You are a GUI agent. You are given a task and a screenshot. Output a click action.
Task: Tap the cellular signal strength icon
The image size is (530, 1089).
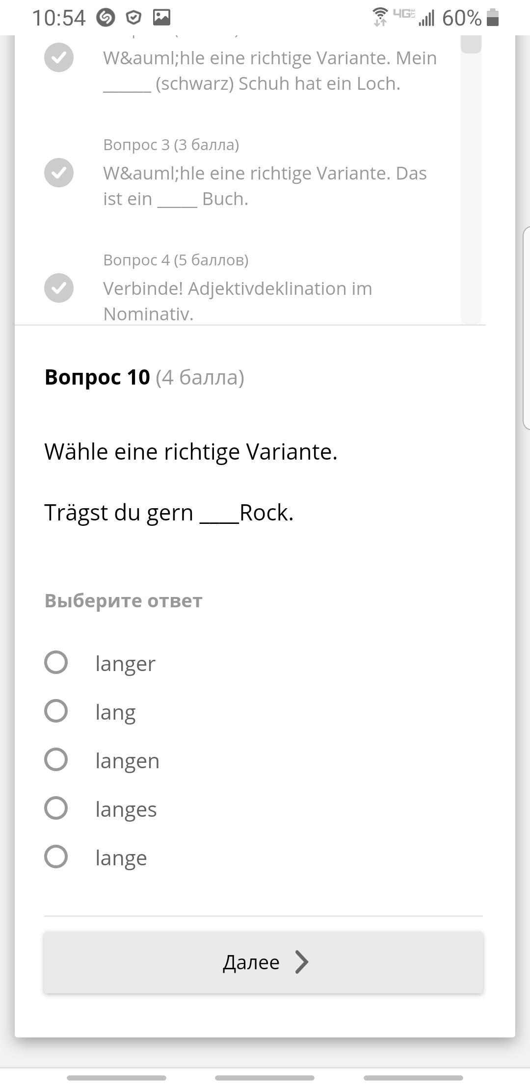tap(426, 19)
